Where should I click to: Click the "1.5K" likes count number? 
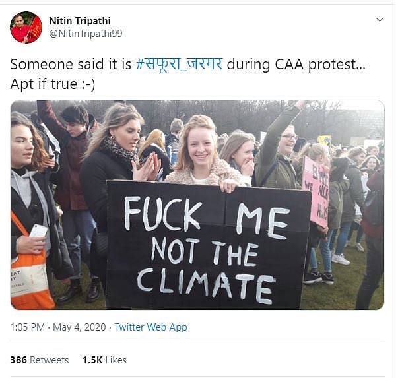(x=92, y=360)
